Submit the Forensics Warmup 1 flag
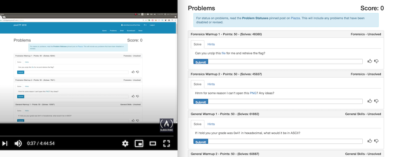Image resolution: width=393 pixels, height=157 pixels. point(201,61)
